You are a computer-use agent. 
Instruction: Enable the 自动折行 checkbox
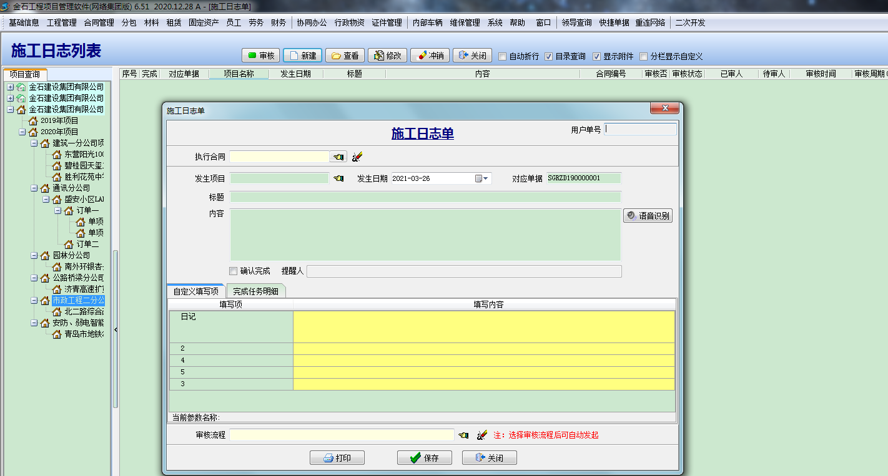[503, 56]
